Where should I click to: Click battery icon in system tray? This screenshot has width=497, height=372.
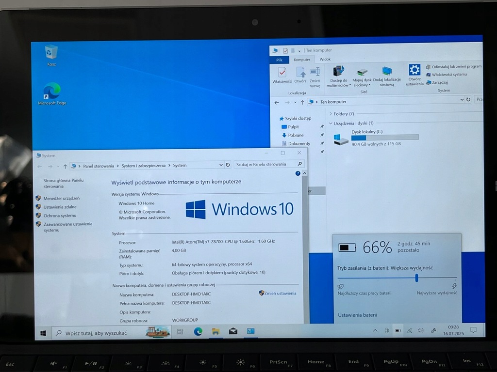[398, 330]
